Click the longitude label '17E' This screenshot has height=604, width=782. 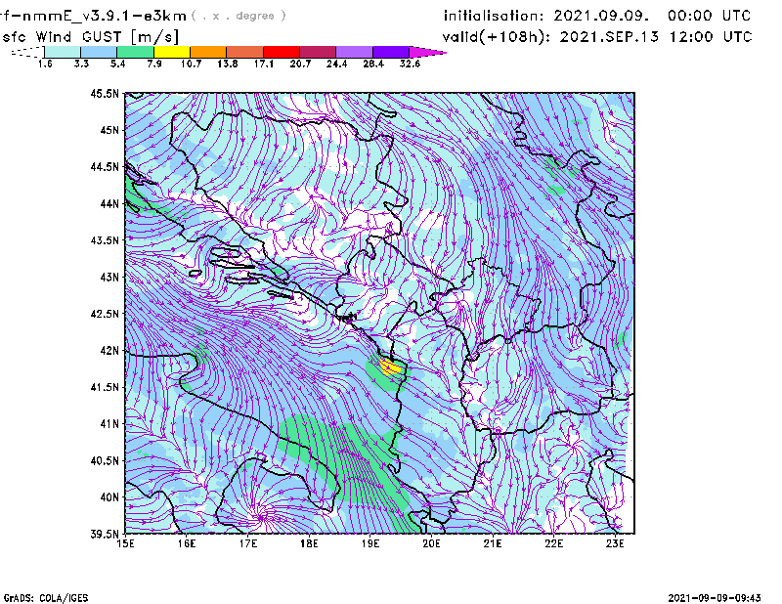coord(248,543)
